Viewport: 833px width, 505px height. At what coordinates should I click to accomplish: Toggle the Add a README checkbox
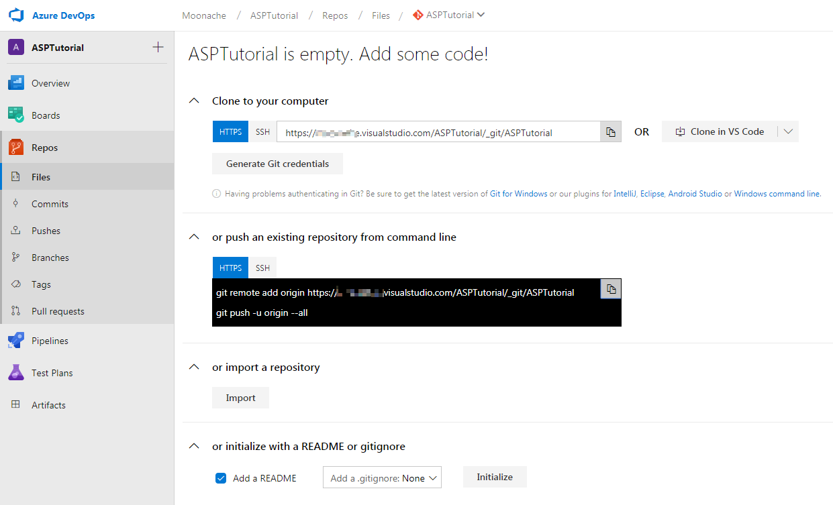pos(221,478)
